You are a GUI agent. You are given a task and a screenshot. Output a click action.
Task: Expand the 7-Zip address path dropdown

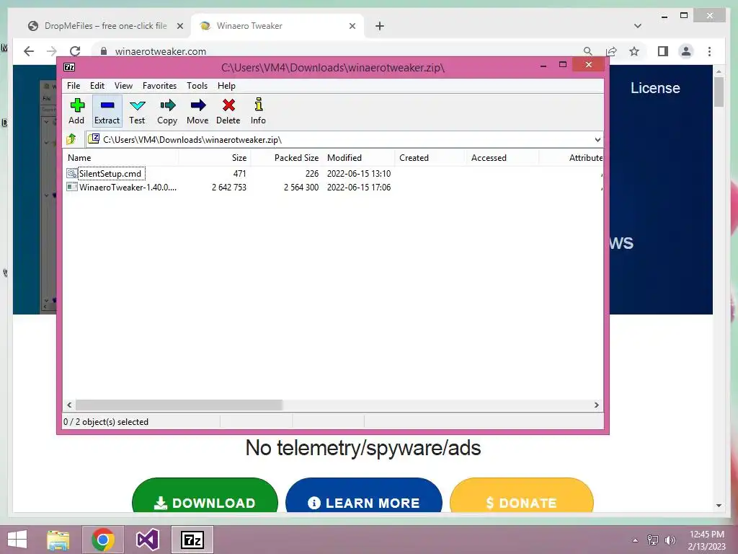597,139
